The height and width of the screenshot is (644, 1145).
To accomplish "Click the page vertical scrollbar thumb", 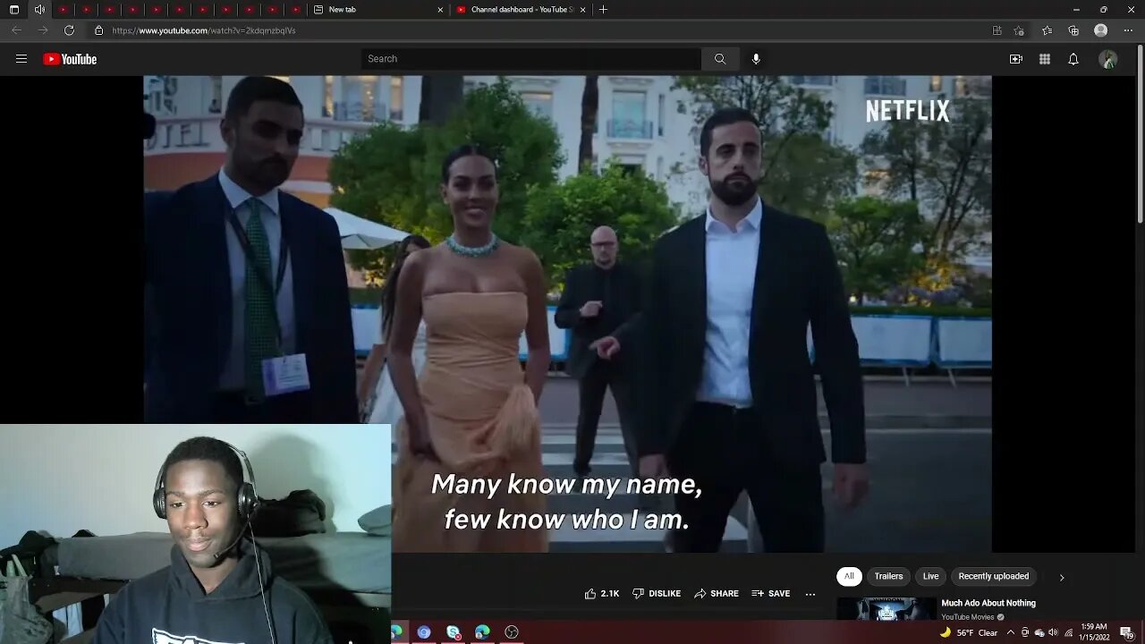I will (x=1140, y=134).
